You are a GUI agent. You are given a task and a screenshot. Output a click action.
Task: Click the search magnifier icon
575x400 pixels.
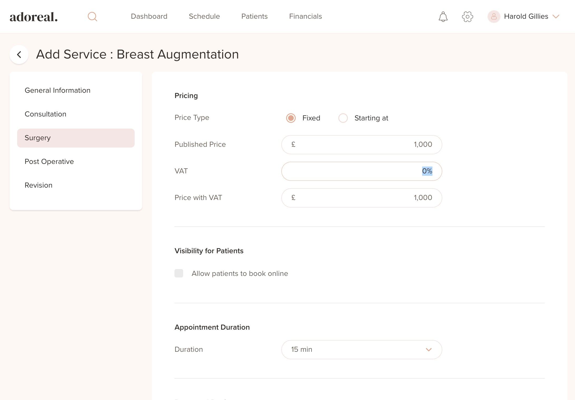click(92, 17)
